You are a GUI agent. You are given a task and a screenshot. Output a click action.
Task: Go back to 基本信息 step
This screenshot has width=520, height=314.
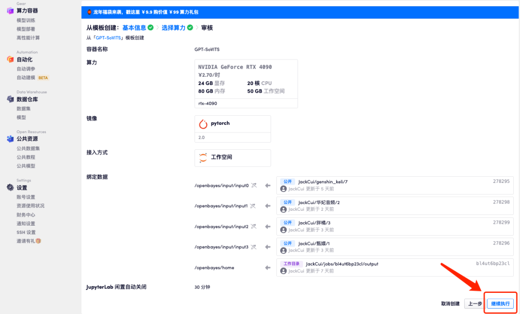134,28
